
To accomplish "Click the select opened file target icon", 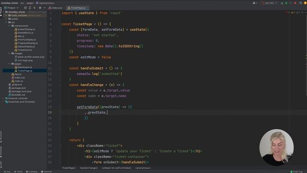I will (x=25, y=8).
